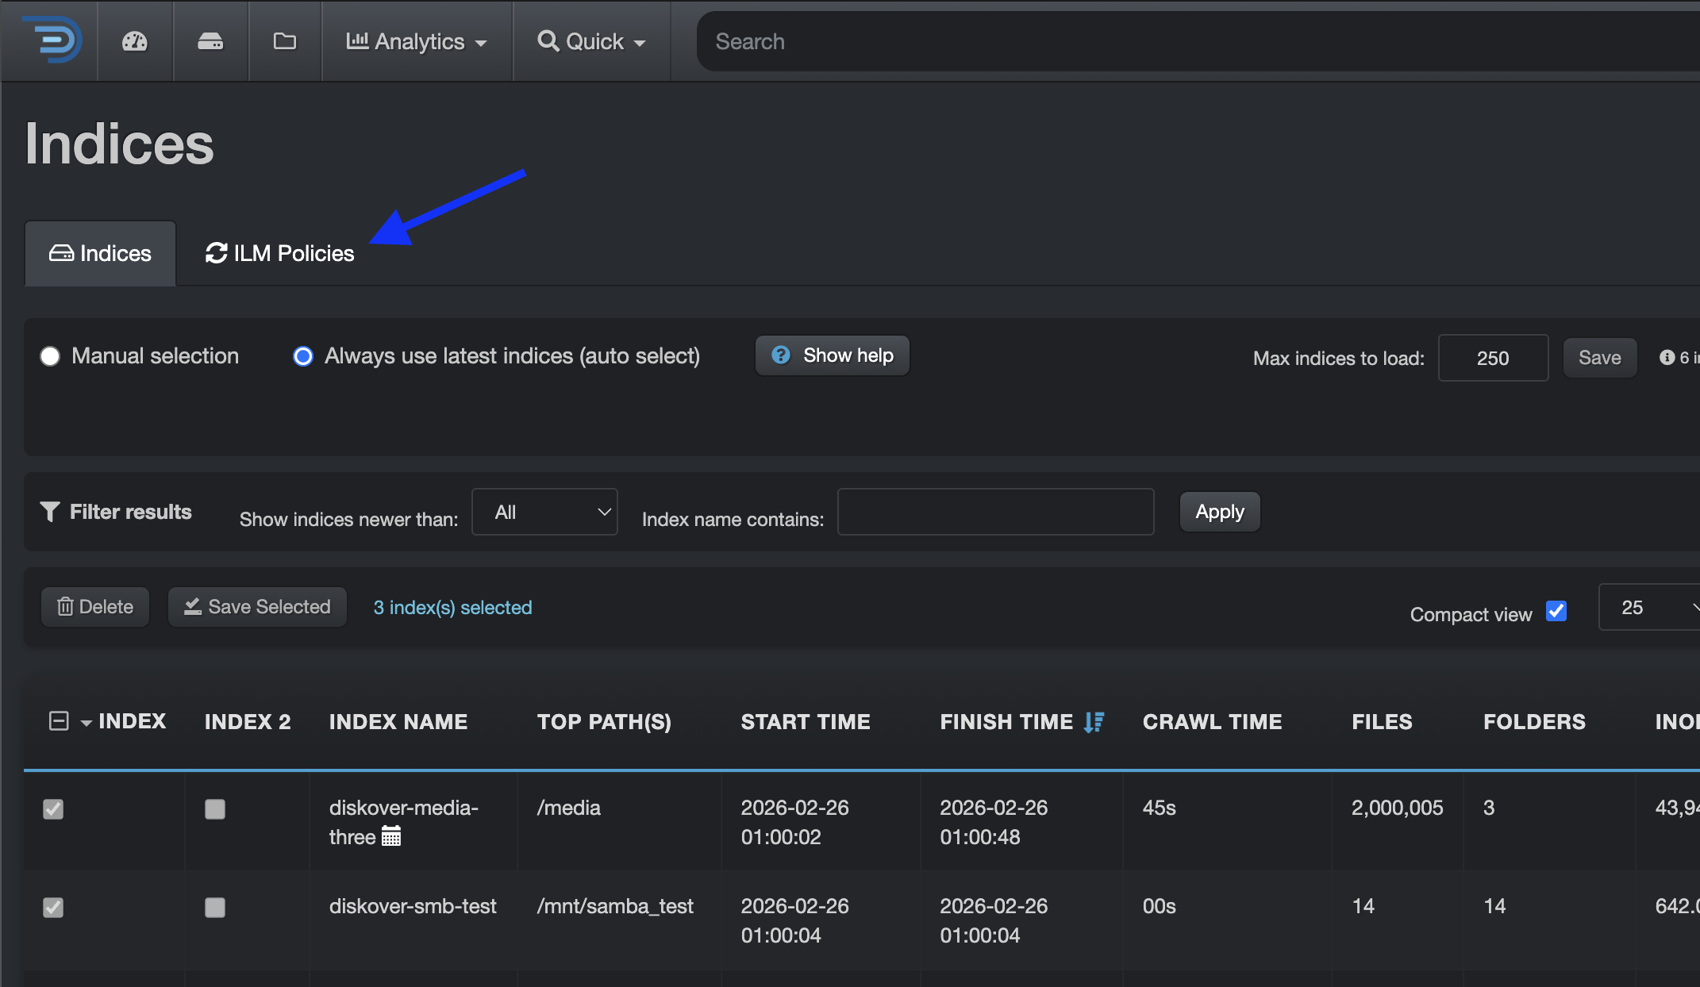
Task: Open the dashboard gauge icon
Action: (135, 41)
